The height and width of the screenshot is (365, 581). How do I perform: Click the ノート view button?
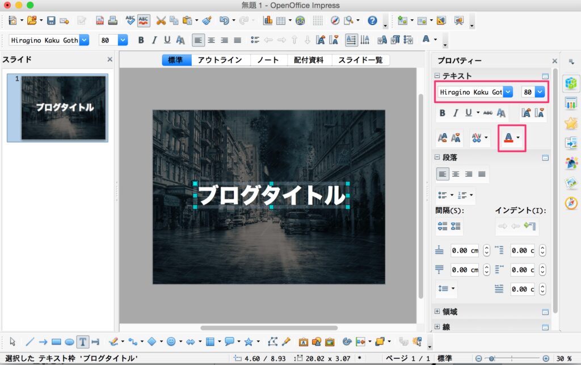267,60
